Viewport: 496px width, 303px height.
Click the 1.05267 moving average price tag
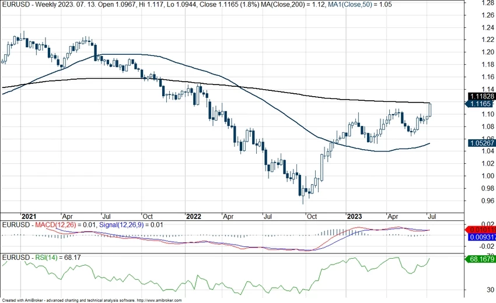click(x=481, y=143)
